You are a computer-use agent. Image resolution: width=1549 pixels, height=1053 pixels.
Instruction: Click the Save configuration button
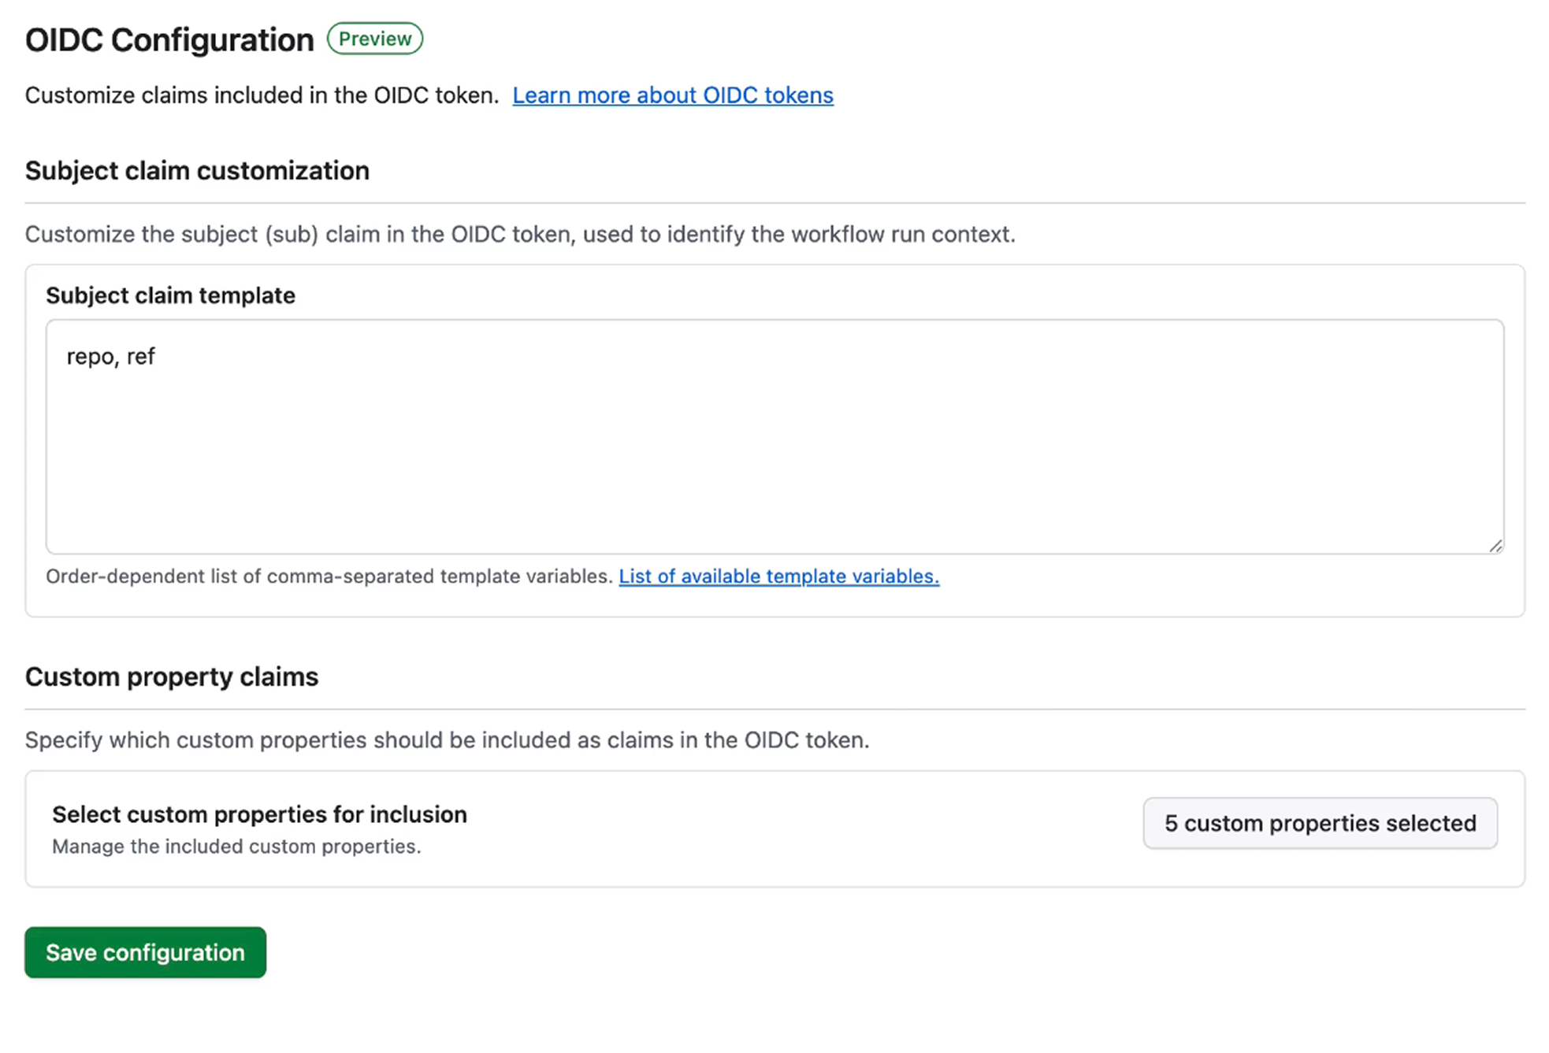pos(145,952)
